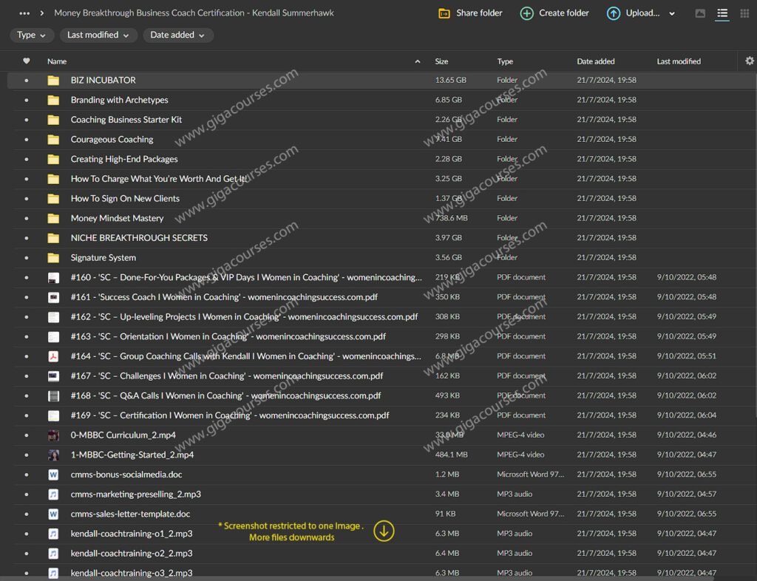This screenshot has height=581, width=757.
Task: Click the MP3 icon for kendall-coachtraining-o1_2.mp3
Action: [x=53, y=534]
